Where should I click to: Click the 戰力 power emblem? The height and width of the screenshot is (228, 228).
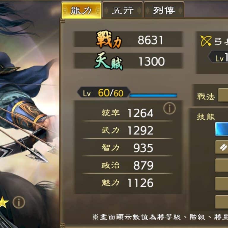[109, 39]
